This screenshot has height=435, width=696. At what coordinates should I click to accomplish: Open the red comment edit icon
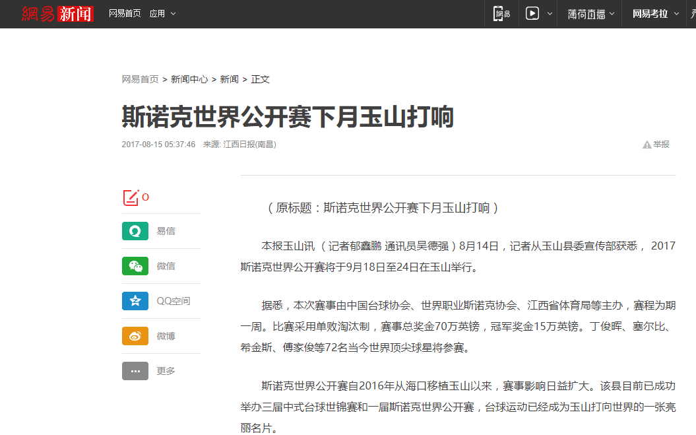pos(131,197)
